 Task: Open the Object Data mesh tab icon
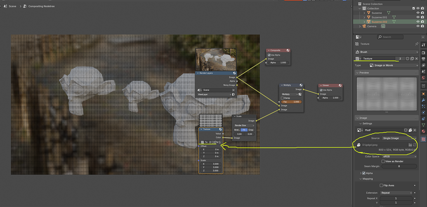(423, 125)
